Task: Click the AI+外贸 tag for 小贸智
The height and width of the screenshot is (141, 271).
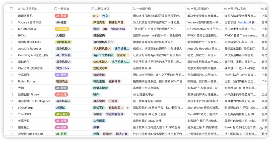Action: [61, 134]
